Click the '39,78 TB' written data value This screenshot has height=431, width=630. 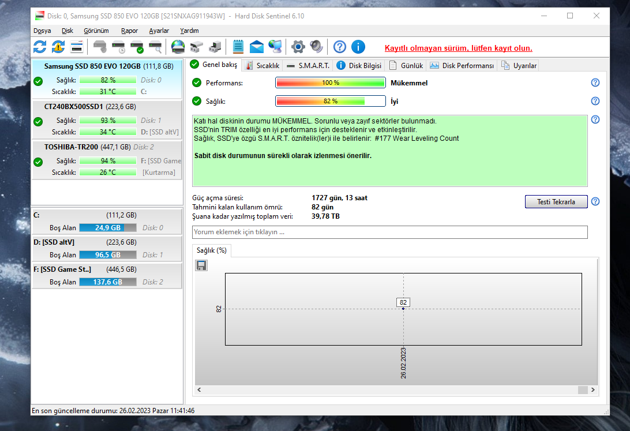click(x=325, y=216)
